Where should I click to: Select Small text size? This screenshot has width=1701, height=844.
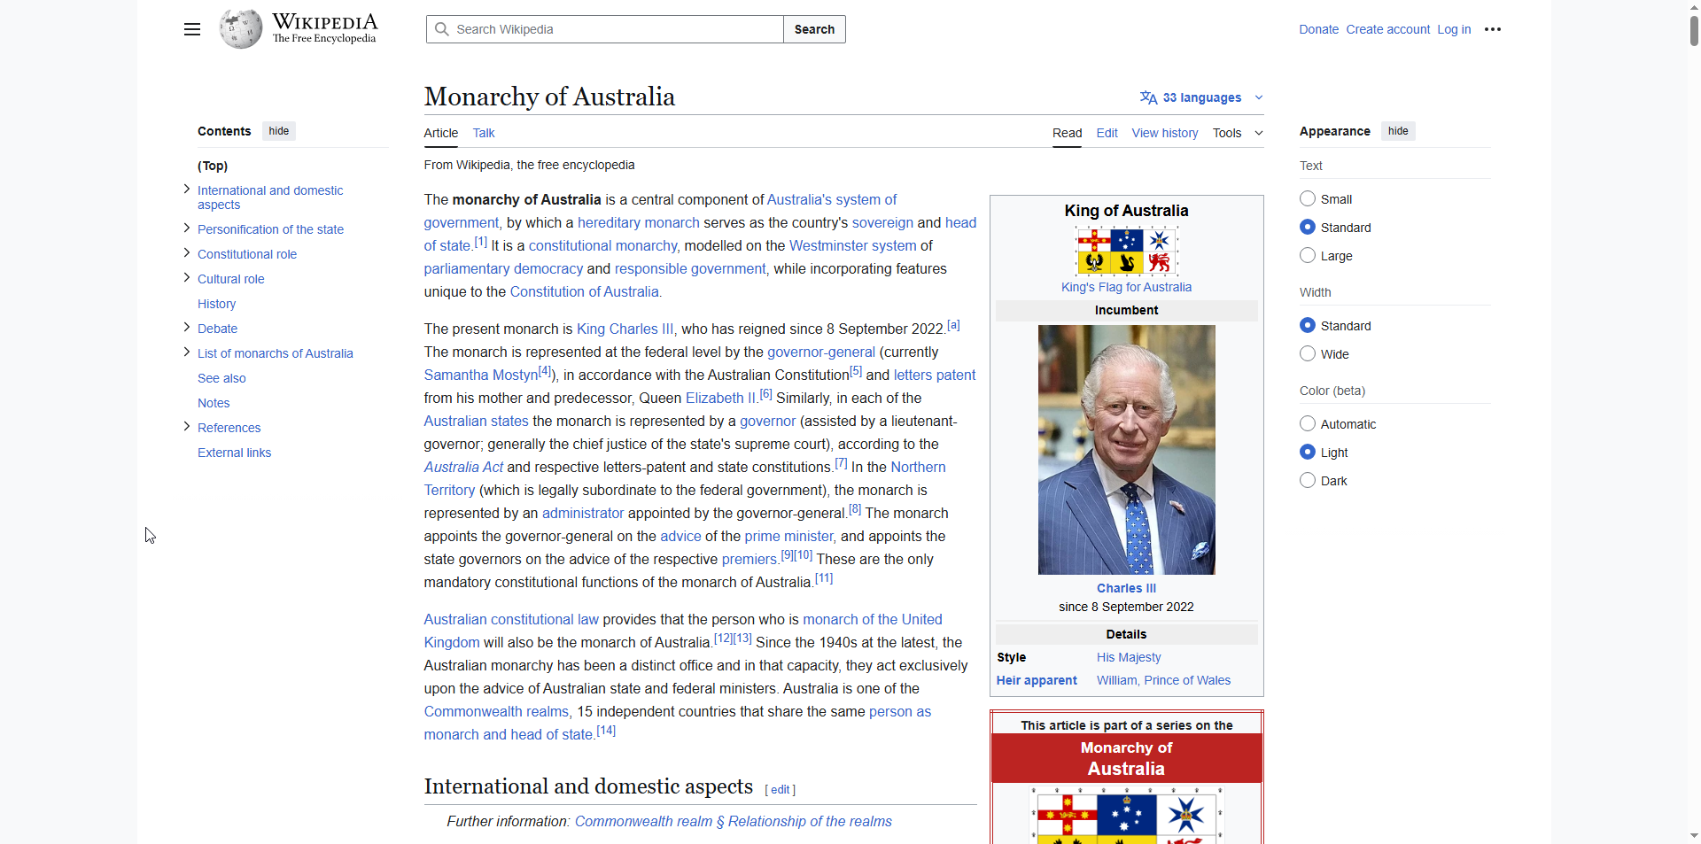click(x=1308, y=198)
